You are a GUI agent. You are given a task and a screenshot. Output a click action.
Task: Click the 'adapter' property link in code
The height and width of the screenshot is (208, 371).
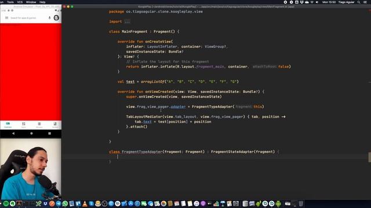coord(178,106)
